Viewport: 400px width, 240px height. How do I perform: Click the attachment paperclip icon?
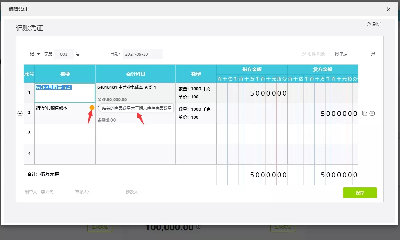(303, 54)
